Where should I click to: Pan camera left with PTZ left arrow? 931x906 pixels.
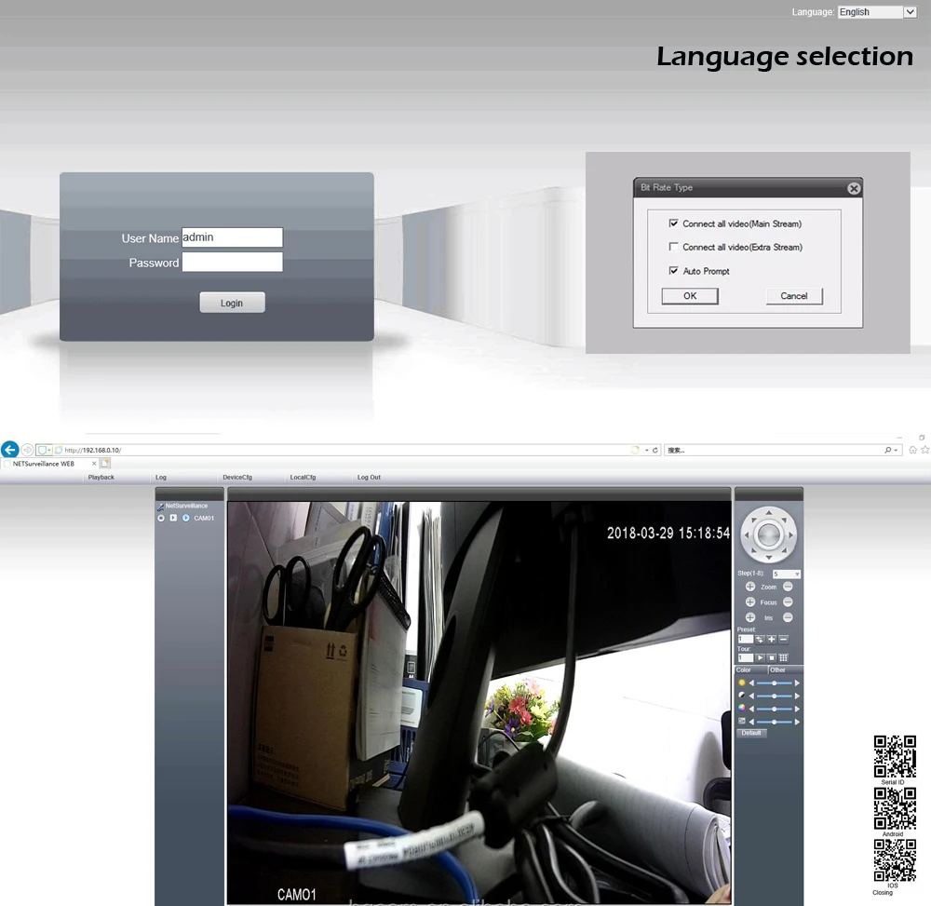tap(747, 535)
